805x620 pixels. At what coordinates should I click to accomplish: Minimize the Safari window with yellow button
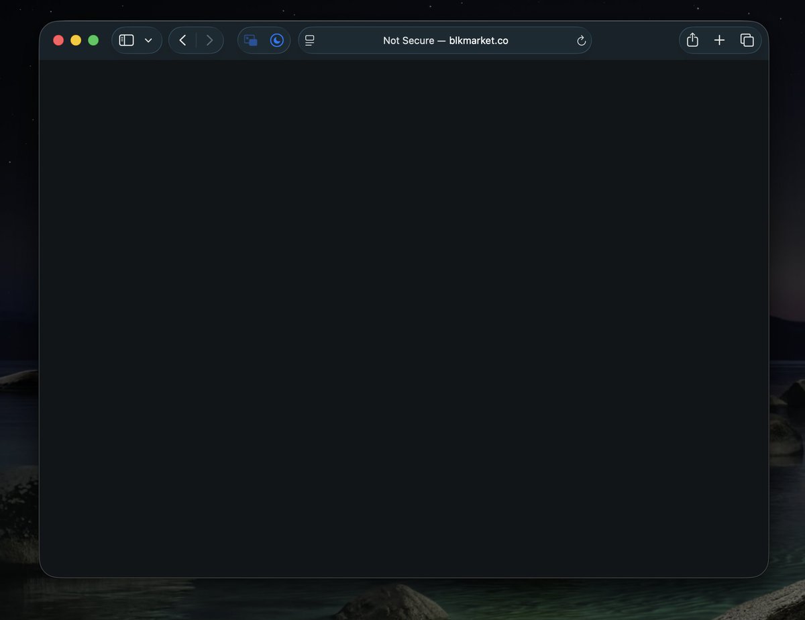coord(76,40)
